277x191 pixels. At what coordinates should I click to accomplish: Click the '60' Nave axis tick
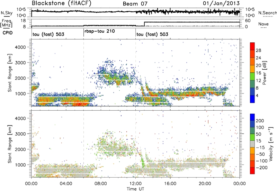click(x=248, y=21)
